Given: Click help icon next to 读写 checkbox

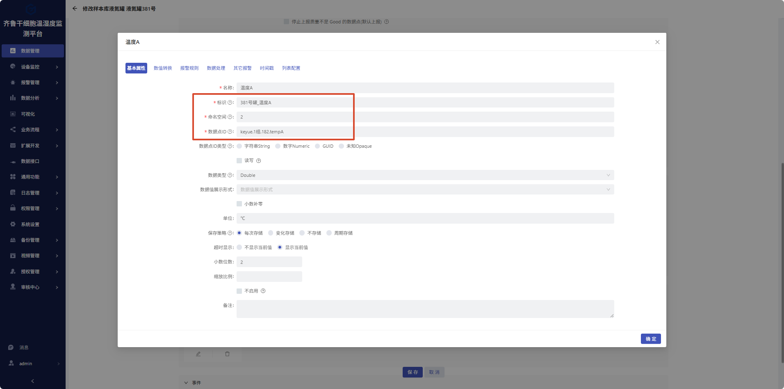Looking at the screenshot, I should (x=258, y=161).
